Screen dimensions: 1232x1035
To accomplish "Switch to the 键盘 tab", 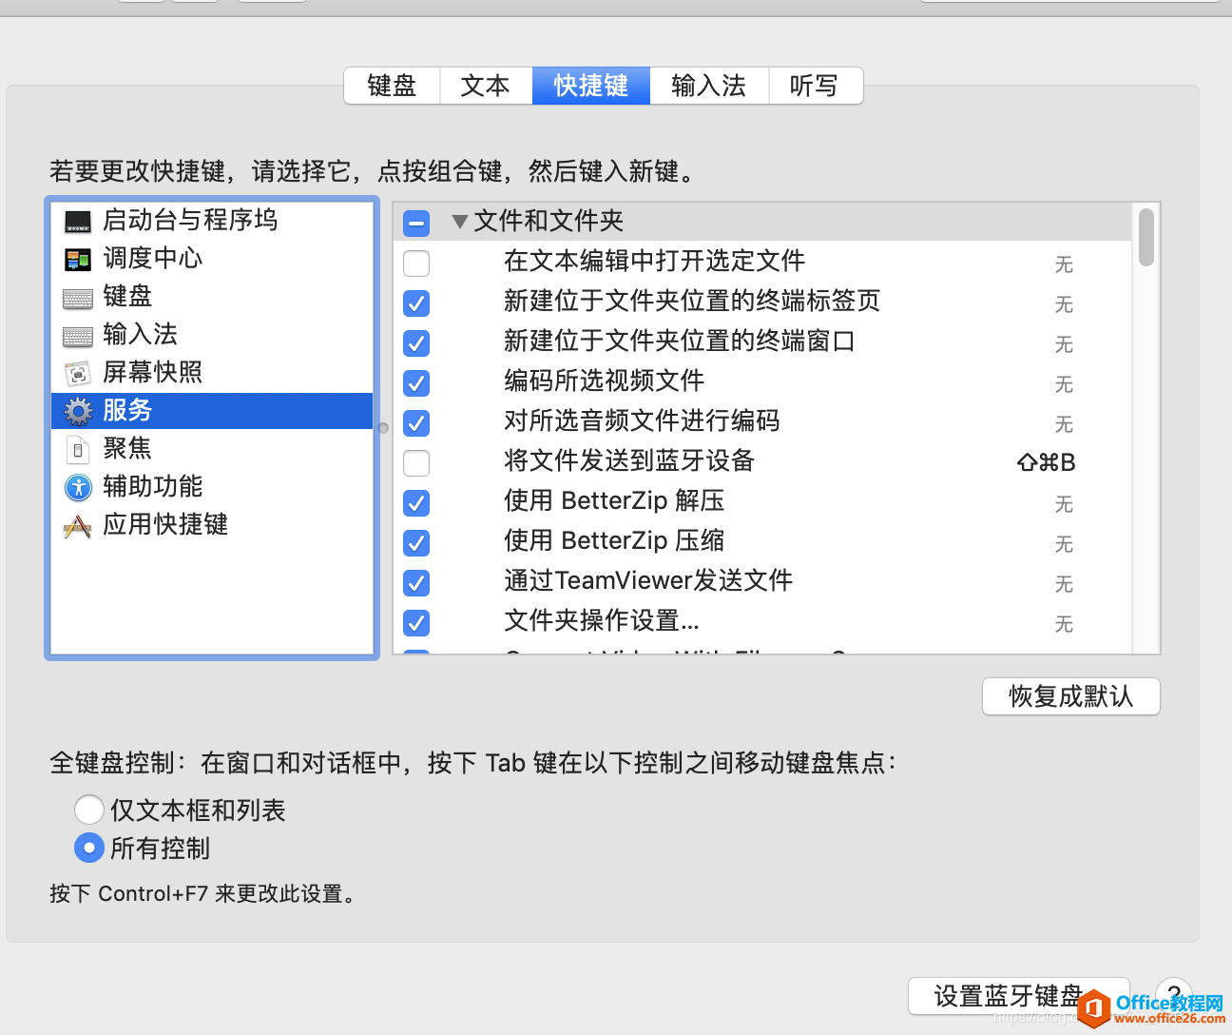I will (392, 86).
